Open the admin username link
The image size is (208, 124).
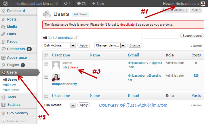[67, 63]
